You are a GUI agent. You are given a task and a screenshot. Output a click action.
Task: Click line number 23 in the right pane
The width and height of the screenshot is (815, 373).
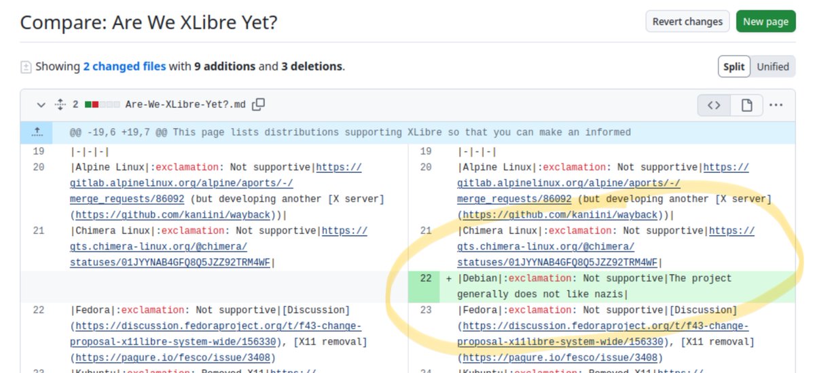tap(426, 311)
